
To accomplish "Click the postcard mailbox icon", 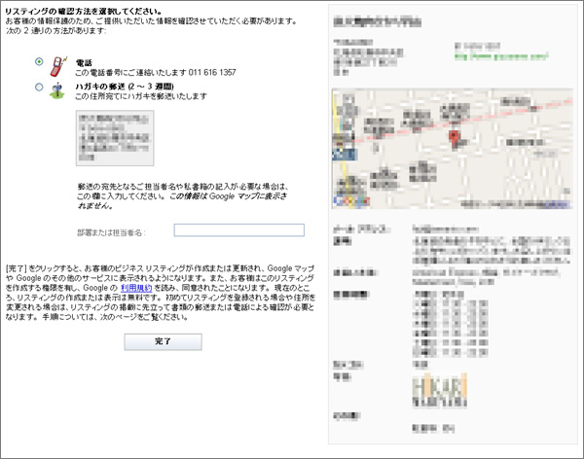I will (x=57, y=88).
